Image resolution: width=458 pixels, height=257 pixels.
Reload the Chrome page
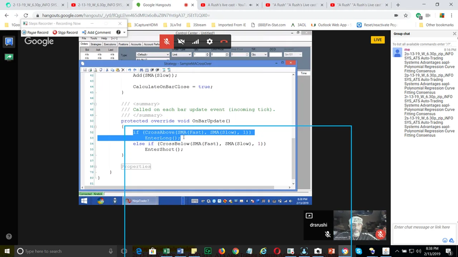(x=26, y=15)
